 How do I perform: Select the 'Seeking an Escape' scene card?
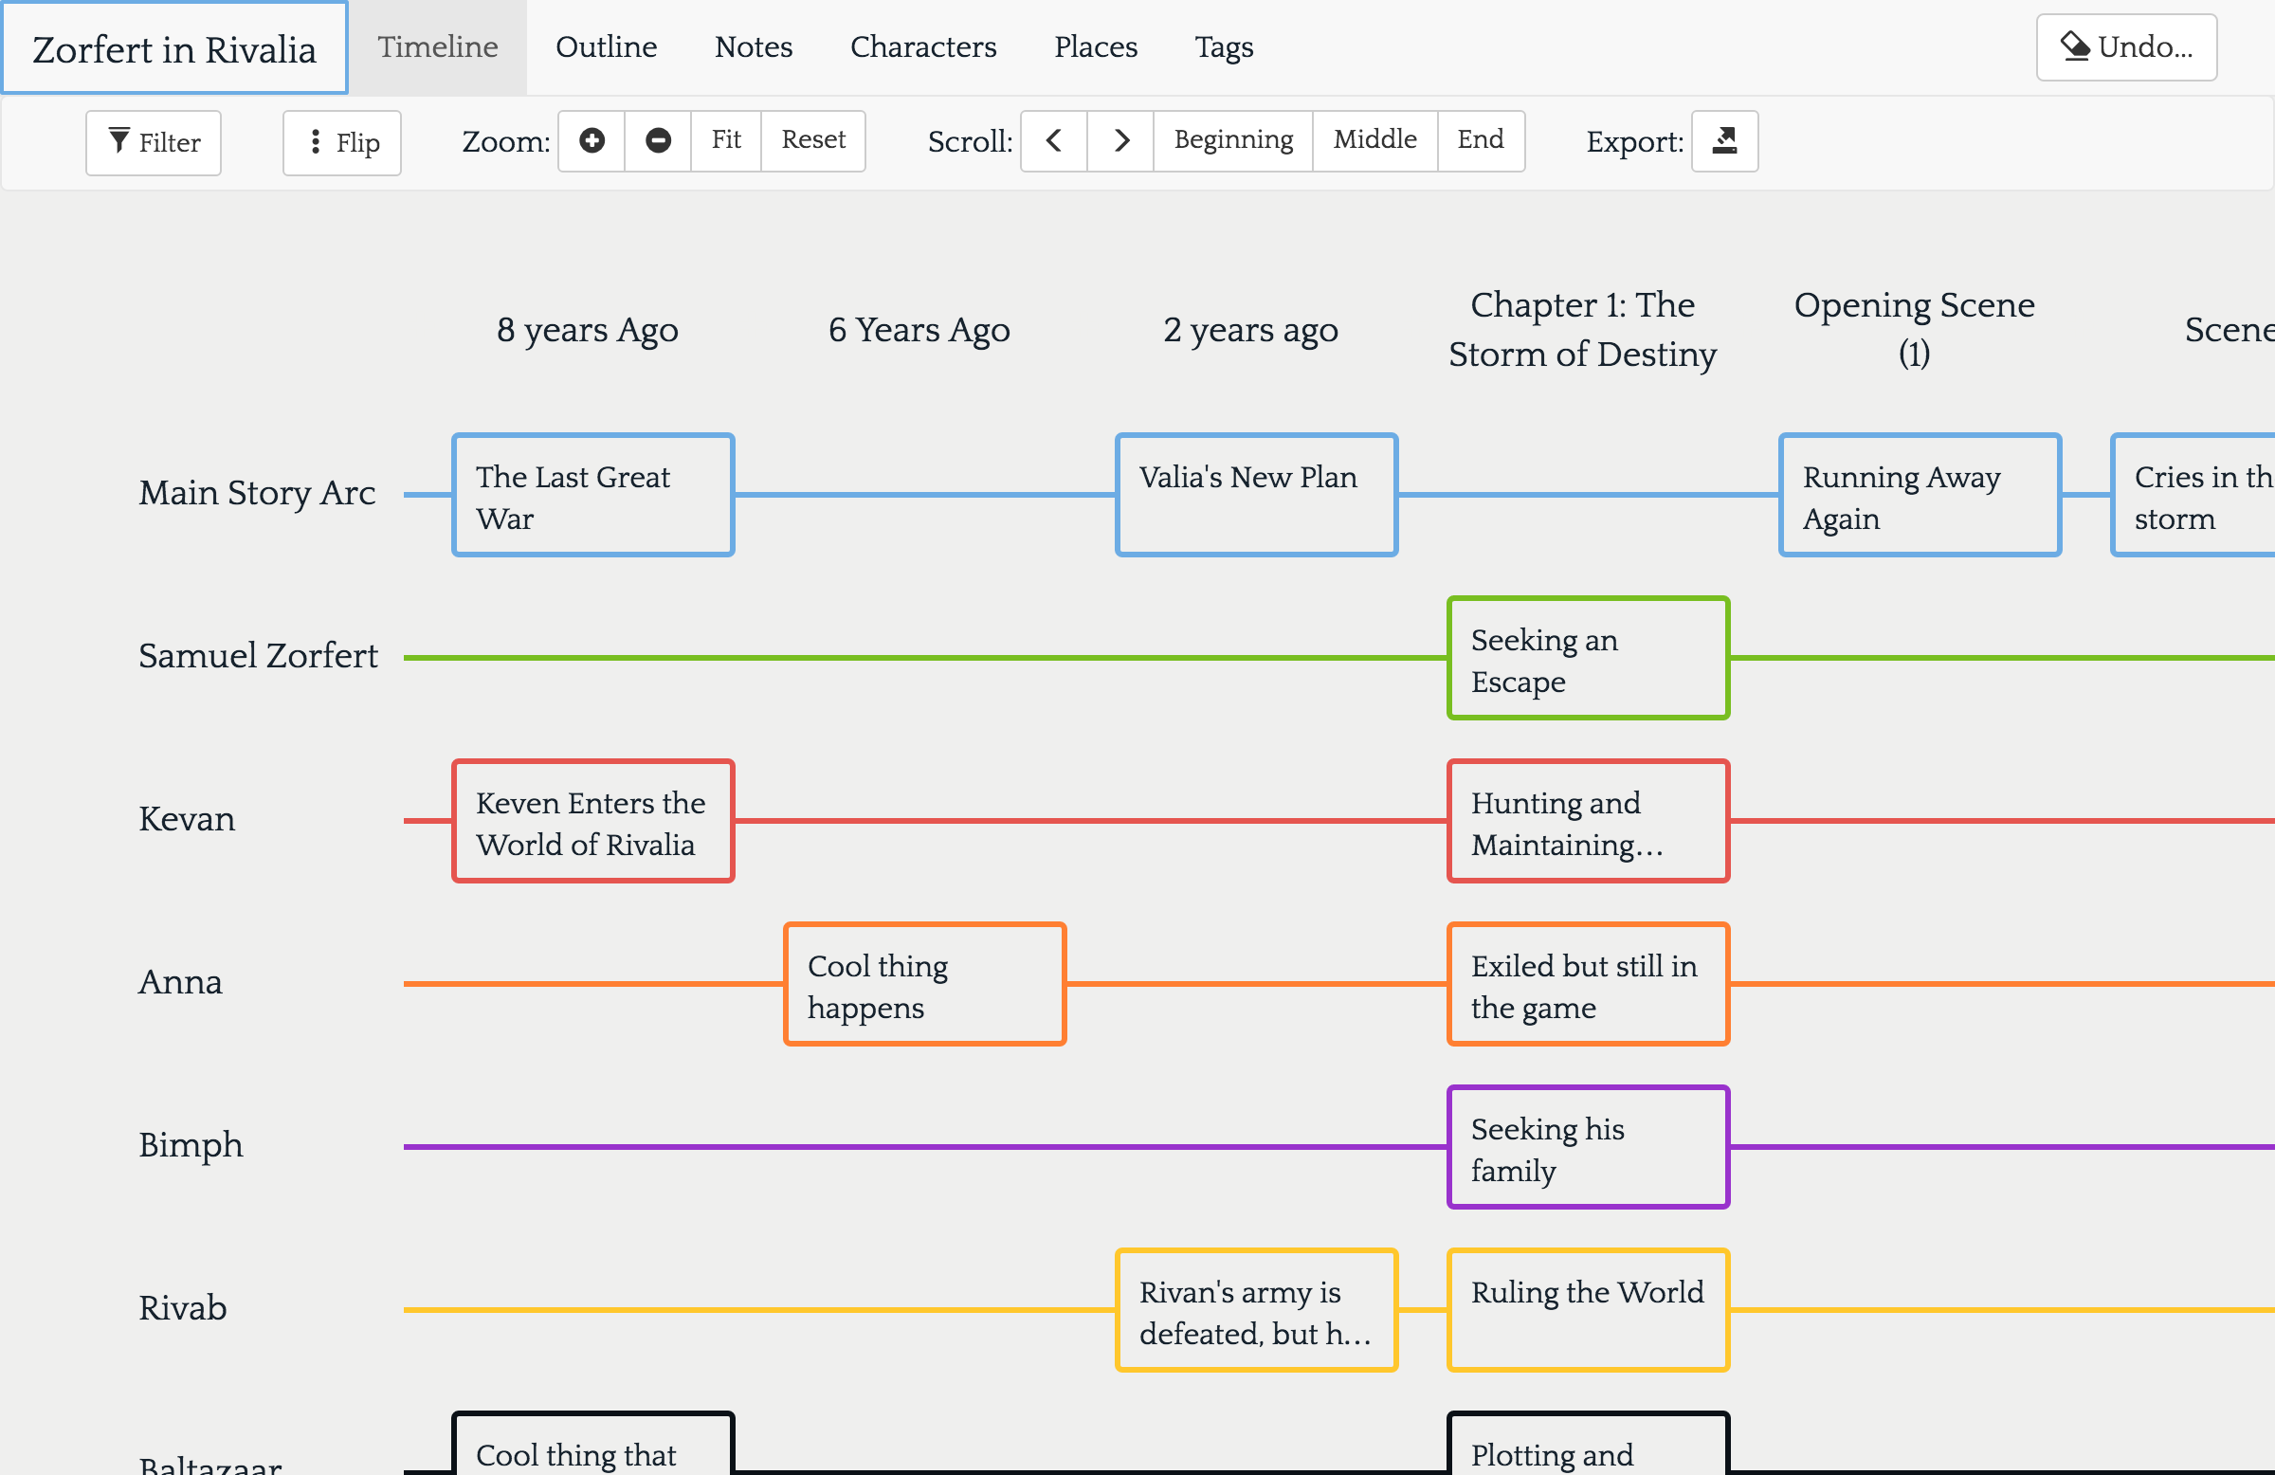pos(1588,658)
